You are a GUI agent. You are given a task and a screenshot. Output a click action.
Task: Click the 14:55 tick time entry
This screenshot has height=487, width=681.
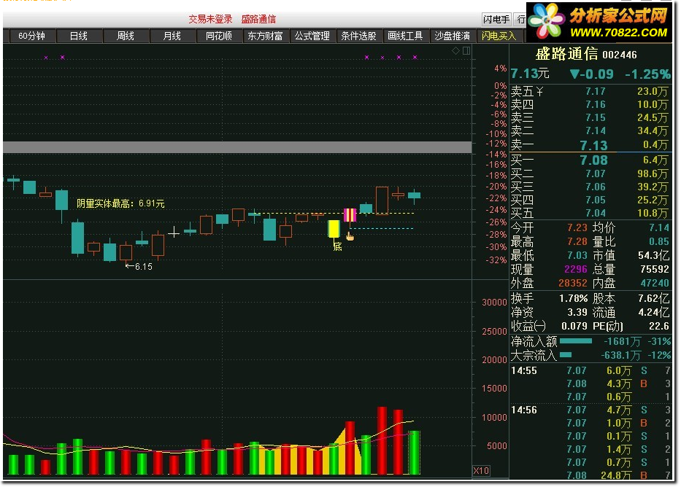click(x=524, y=371)
